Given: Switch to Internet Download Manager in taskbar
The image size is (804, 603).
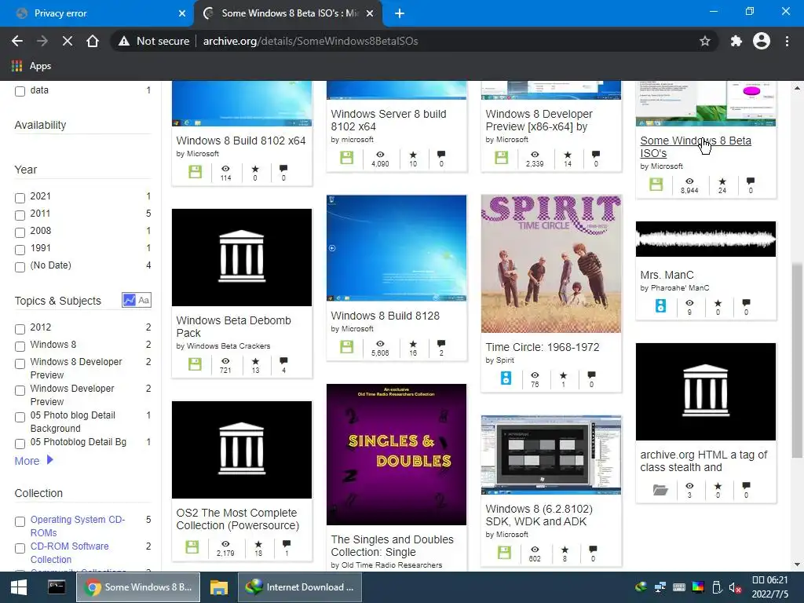Looking at the screenshot, I should [299, 587].
